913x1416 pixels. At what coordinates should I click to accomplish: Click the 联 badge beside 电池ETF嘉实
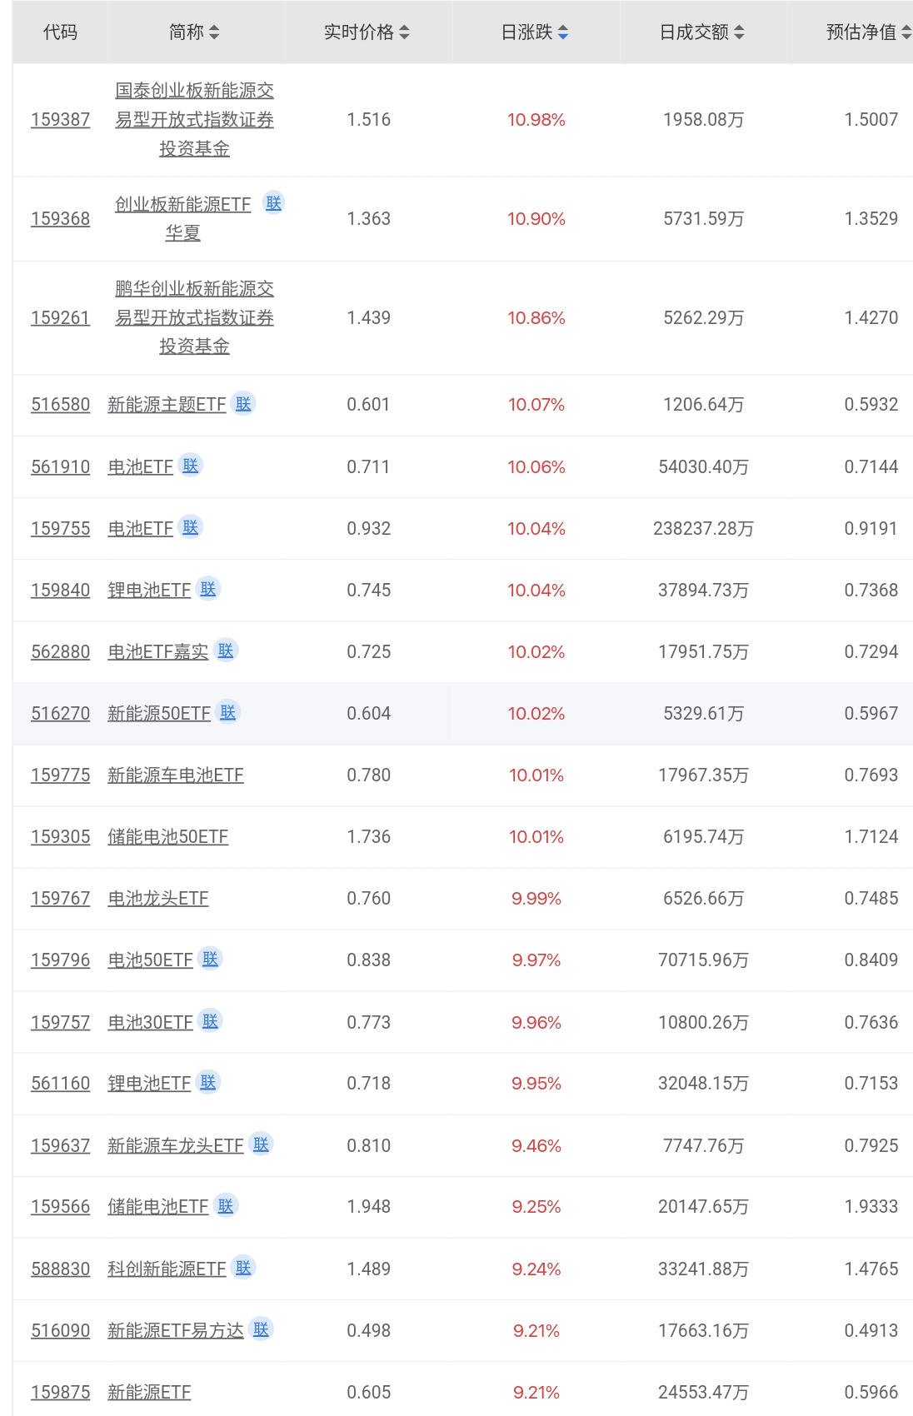(x=226, y=651)
